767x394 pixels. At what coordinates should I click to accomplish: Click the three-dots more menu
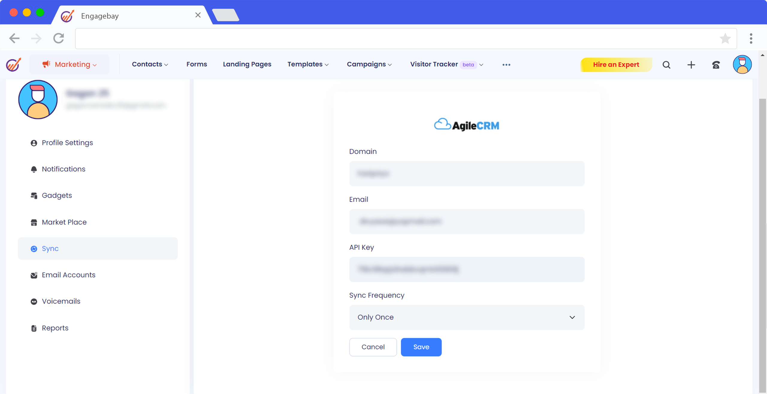[x=506, y=65]
